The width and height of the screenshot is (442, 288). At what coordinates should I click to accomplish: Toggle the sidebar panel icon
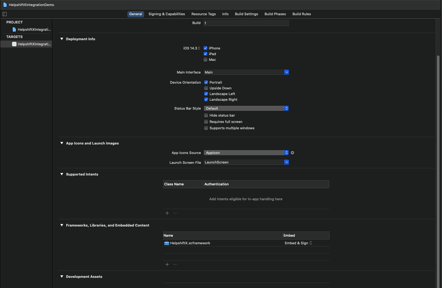(4, 14)
